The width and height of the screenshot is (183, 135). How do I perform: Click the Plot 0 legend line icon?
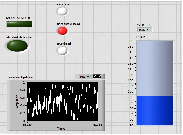pos(97,77)
